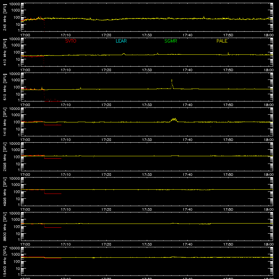
Task: Click the yellow PALE station label
Action: tap(222, 41)
